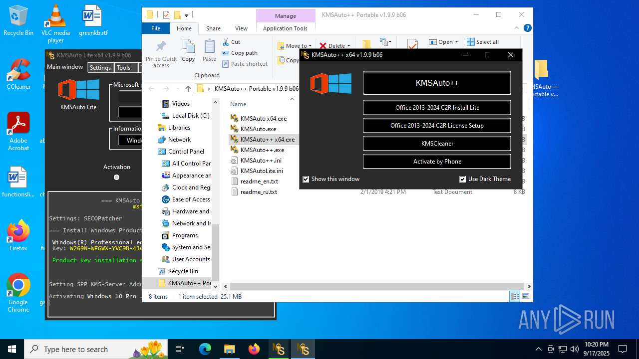Launch the KMSCleaner button
The width and height of the screenshot is (639, 359).
437,144
